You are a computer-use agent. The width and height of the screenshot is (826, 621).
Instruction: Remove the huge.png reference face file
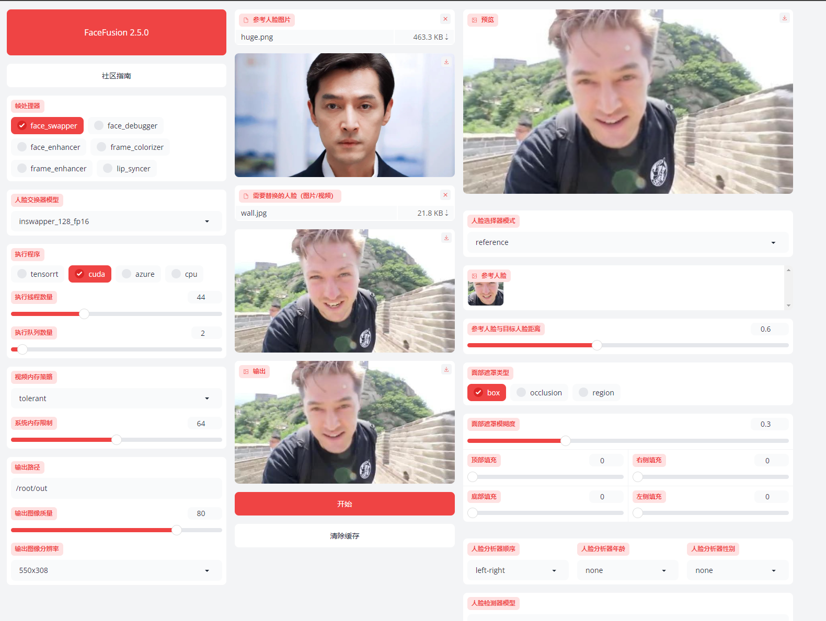point(445,19)
